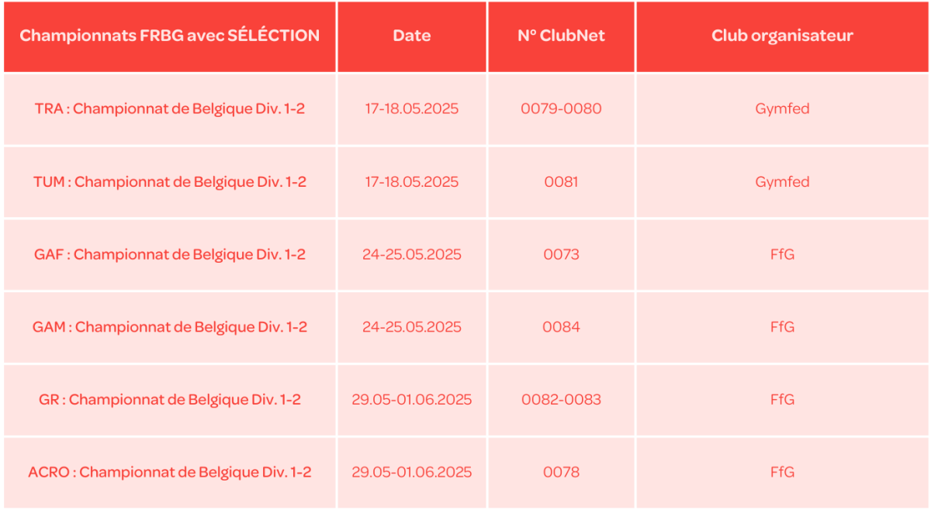Click the Club organisateur column header
This screenshot has height=510, width=931.
click(x=782, y=36)
